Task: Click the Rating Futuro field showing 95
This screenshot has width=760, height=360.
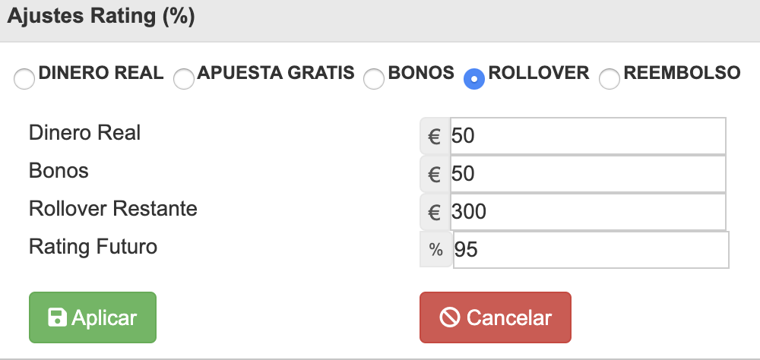Action: coord(591,250)
